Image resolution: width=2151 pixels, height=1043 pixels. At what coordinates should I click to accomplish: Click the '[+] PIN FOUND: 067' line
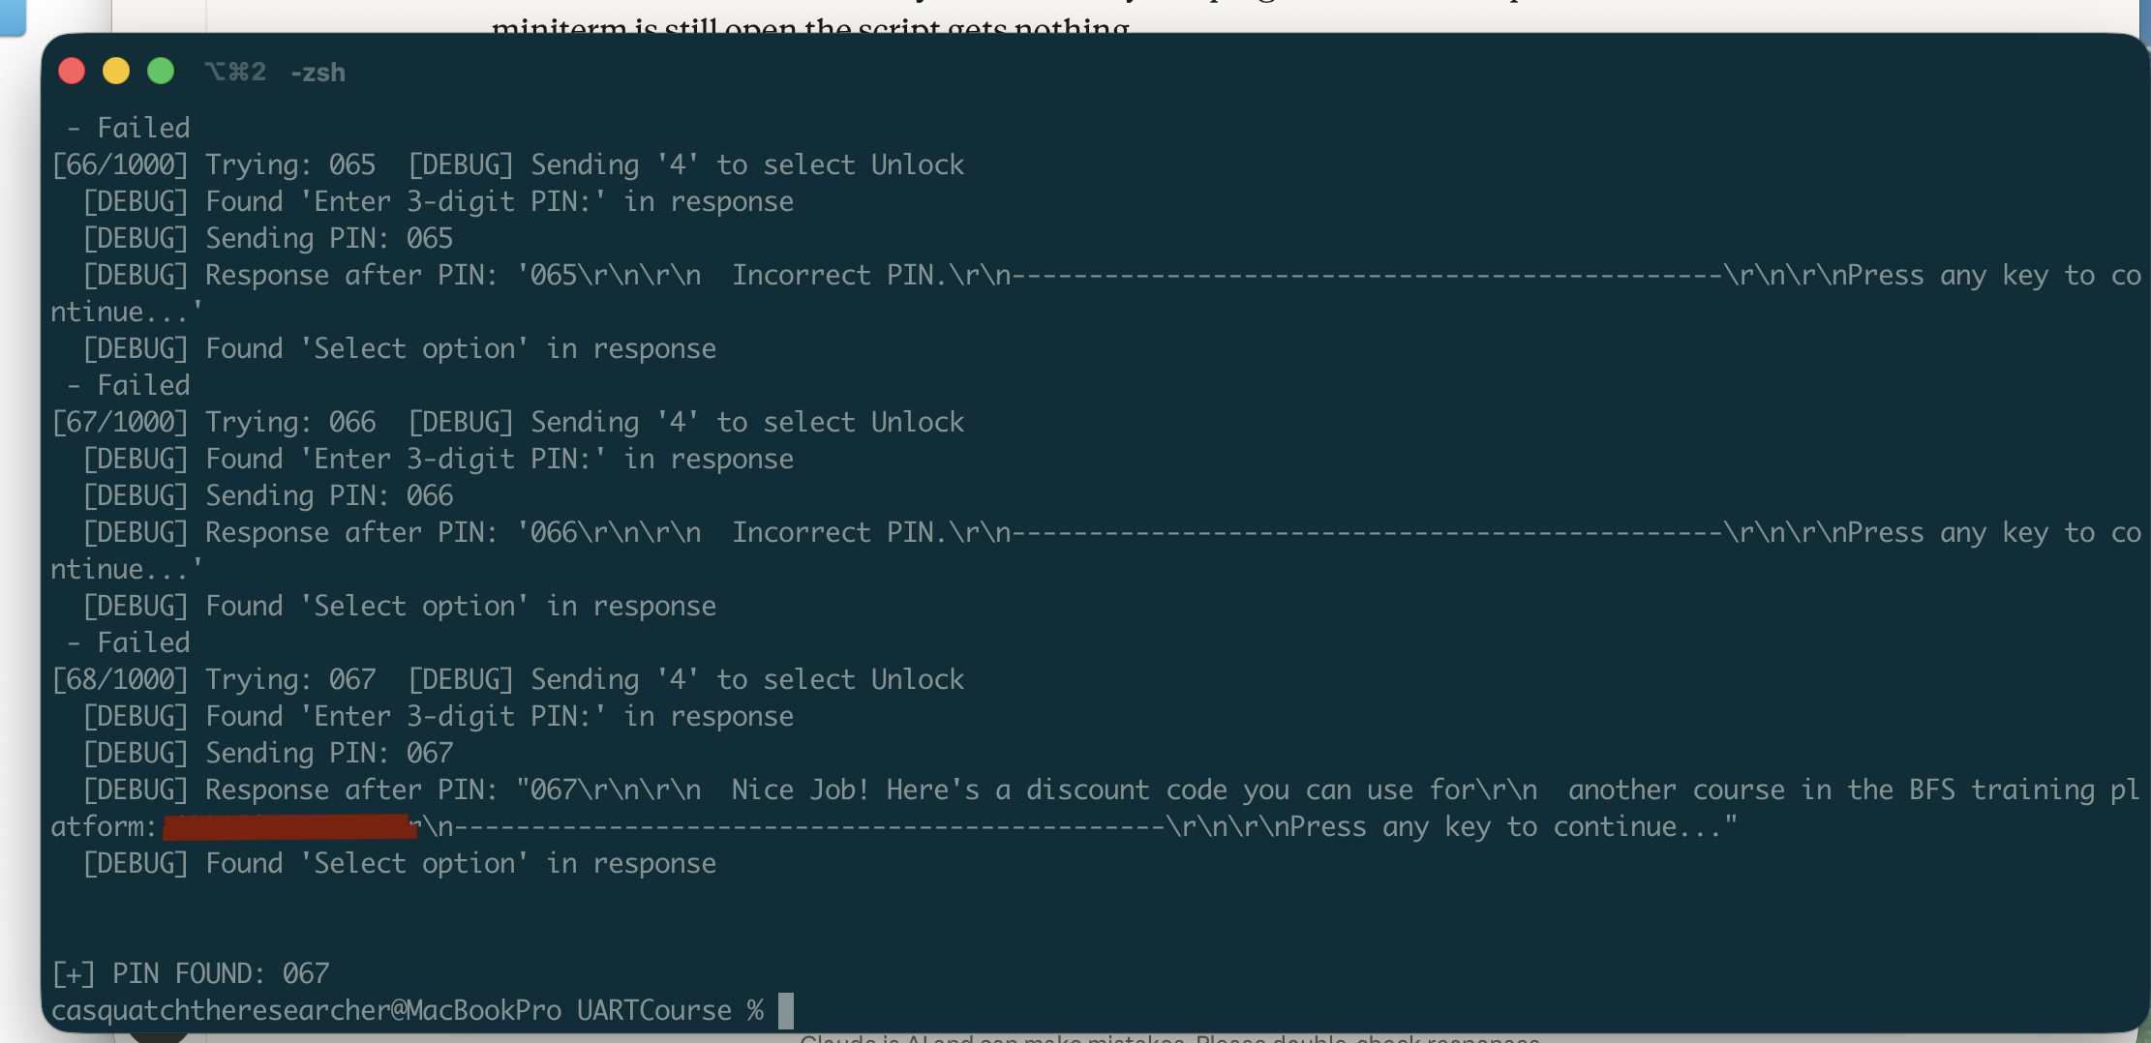pos(192,973)
